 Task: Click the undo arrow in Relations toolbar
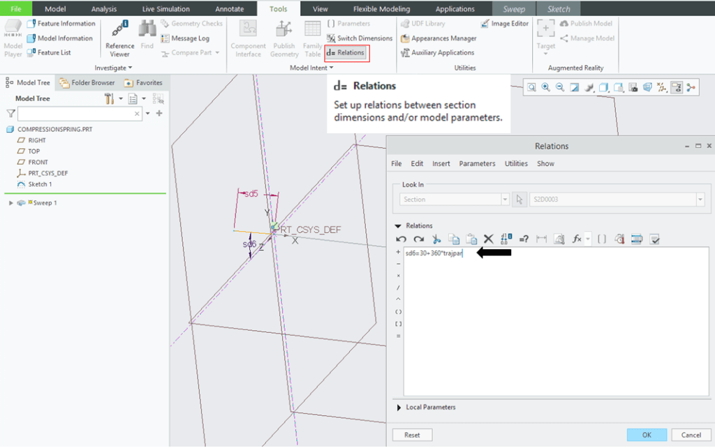tap(401, 239)
